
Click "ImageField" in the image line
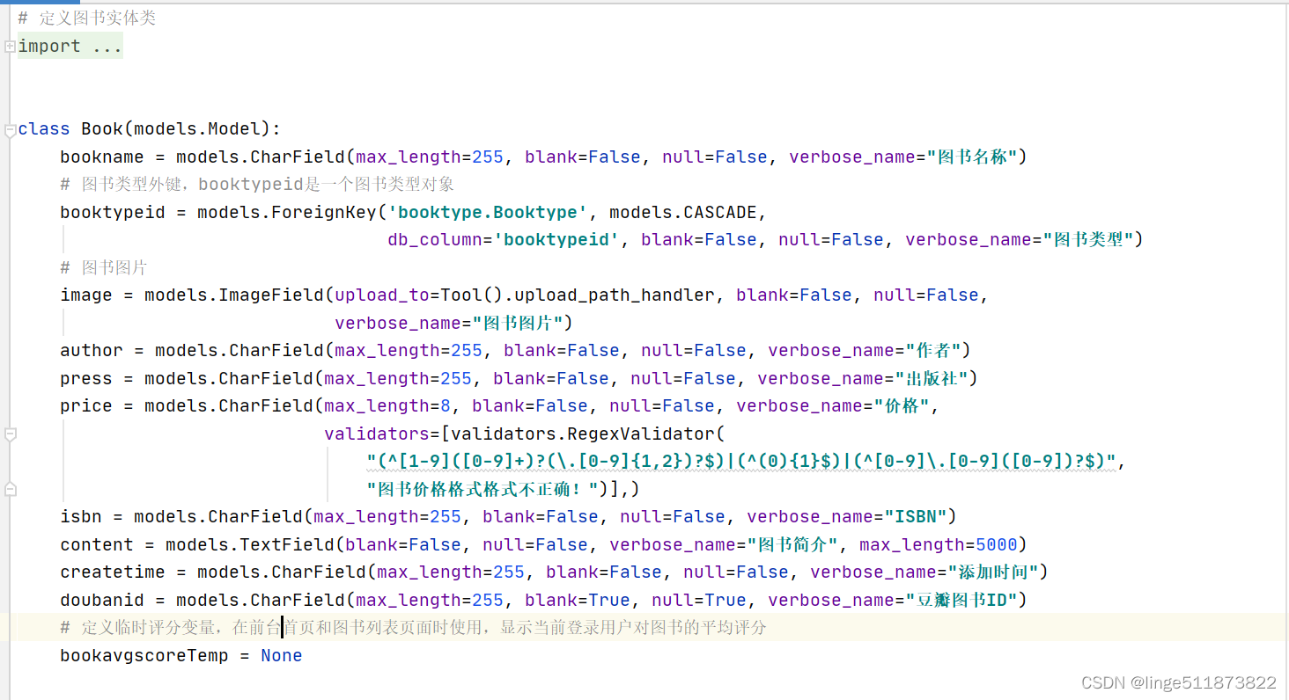[271, 295]
